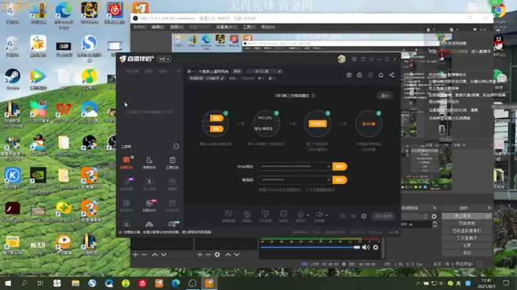Expand the microphone options arrow
The height and width of the screenshot is (290, 517).
(x=308, y=215)
